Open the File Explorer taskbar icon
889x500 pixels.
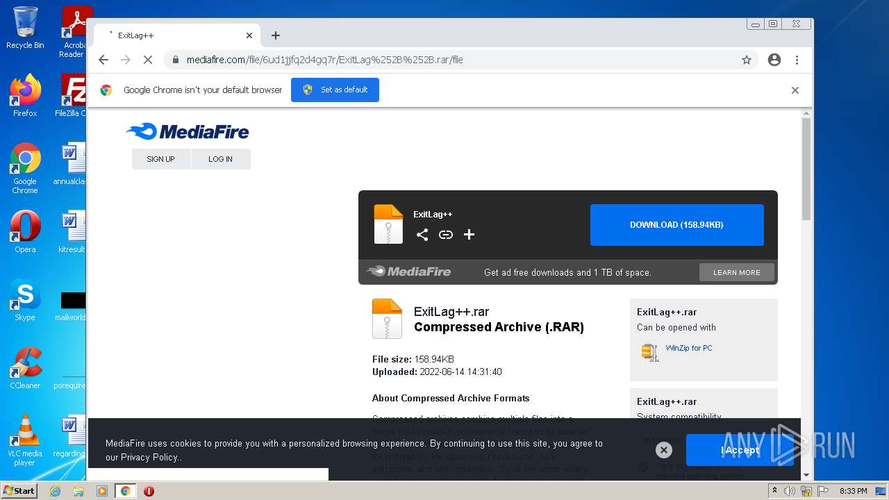(x=78, y=491)
